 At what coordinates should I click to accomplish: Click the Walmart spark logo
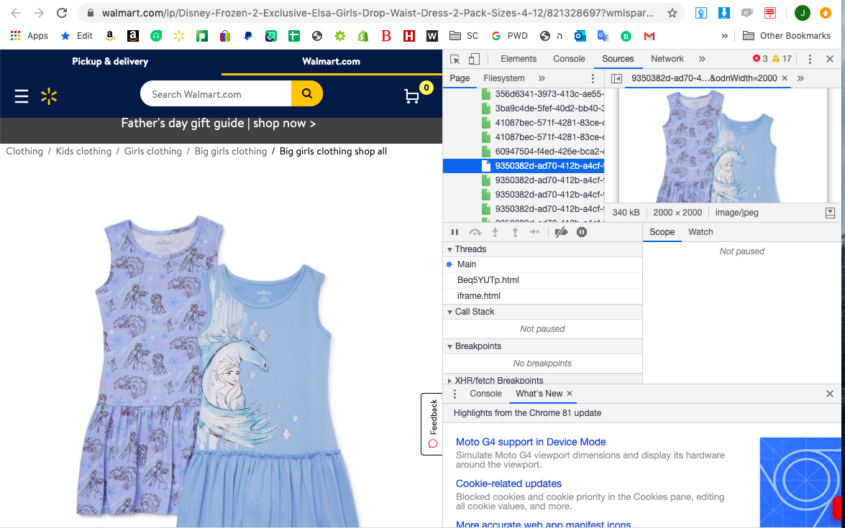[49, 96]
